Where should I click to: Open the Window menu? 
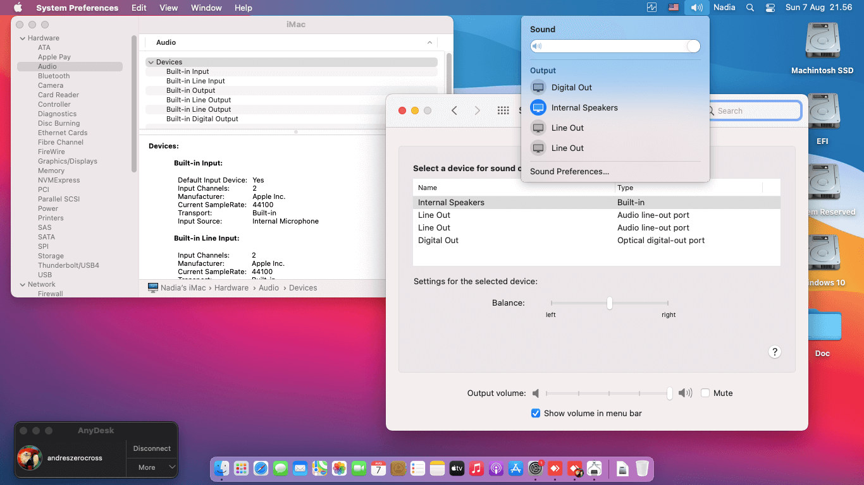206,8
